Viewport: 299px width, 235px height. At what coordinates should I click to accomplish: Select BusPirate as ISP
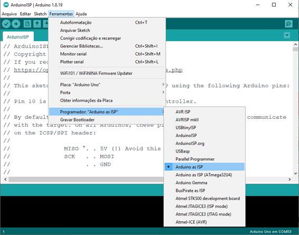(x=205, y=190)
